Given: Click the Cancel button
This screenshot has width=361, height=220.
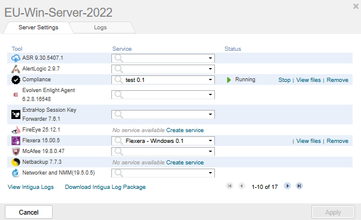Looking at the screenshot, I should click(x=29, y=212).
